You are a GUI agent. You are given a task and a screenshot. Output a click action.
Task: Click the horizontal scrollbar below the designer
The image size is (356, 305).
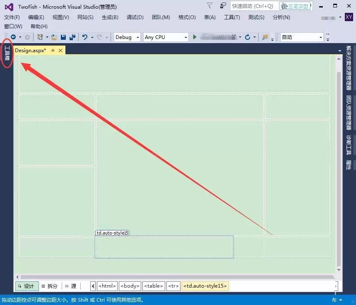(x=174, y=277)
